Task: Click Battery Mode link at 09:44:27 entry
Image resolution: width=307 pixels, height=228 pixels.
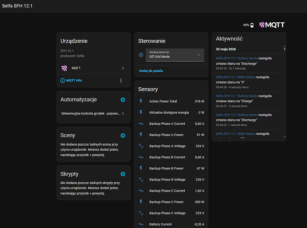Action: coord(237,96)
